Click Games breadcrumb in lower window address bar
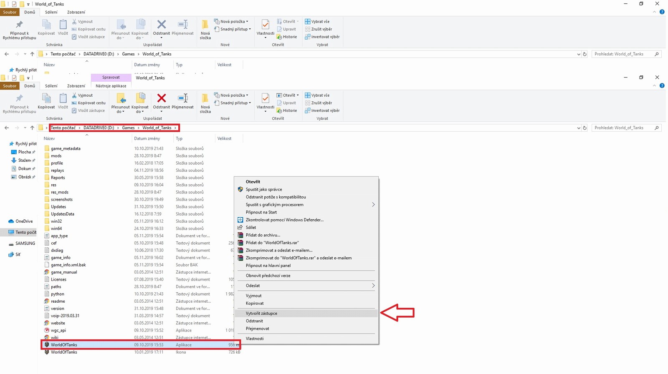The image size is (668, 374). coord(128,128)
